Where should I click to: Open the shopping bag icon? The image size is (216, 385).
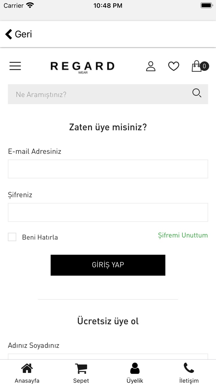[197, 66]
